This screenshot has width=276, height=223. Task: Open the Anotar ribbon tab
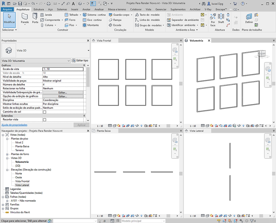click(x=86, y=9)
